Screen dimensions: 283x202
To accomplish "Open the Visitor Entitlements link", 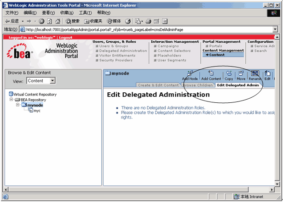I will point(117,56).
